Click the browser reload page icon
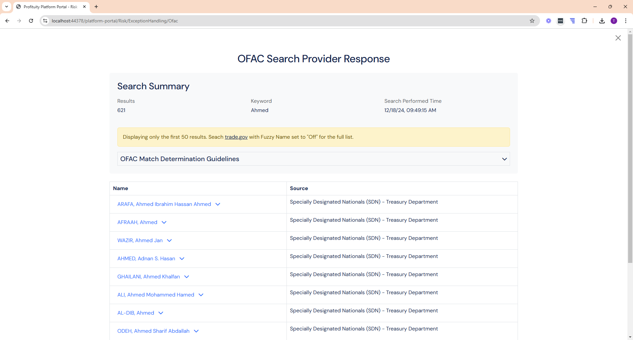The height and width of the screenshot is (340, 633). (31, 21)
